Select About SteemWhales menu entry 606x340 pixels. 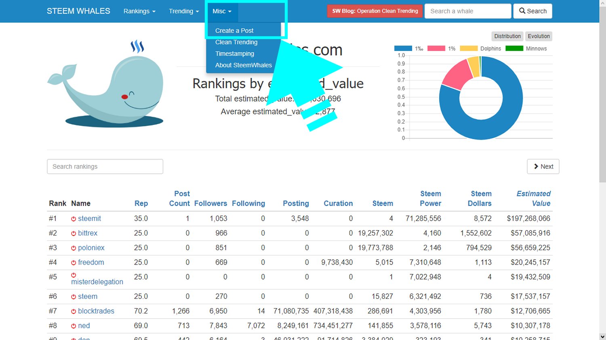[244, 65]
